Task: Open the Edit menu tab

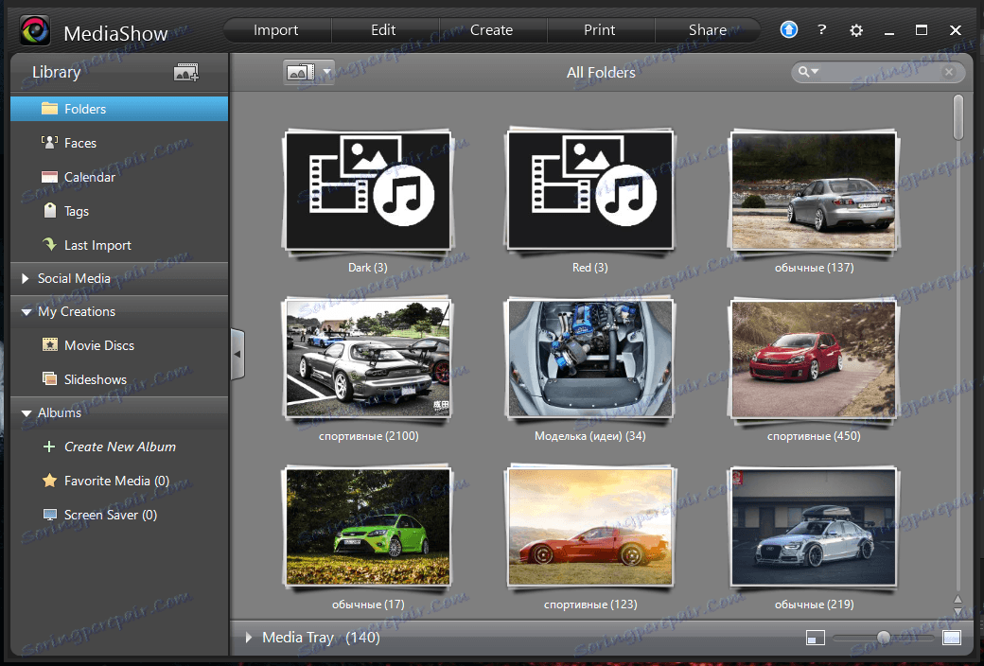Action: click(x=383, y=30)
